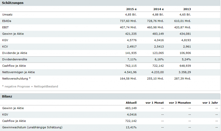The image size is (221, 131).
Task: Click the 737,60 Mrd. EbitDa value
Action: 128,21
